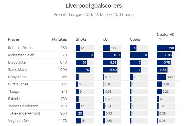Click Jordan Henderson's 900 minutes value
This screenshot has height=126, width=184.
pyautogui.click(x=63, y=106)
